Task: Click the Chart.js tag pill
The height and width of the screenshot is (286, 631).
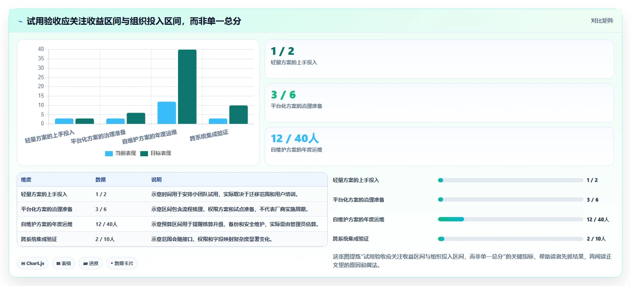Action: 33,263
